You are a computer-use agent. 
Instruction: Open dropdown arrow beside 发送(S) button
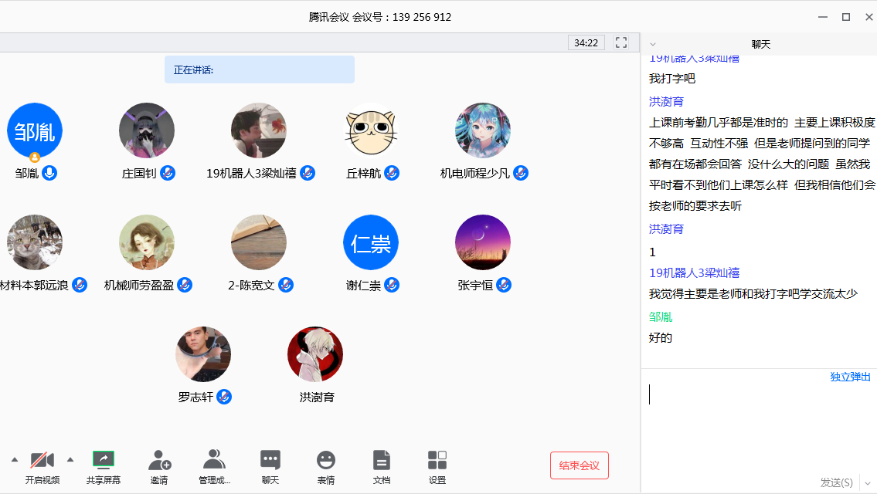(867, 482)
